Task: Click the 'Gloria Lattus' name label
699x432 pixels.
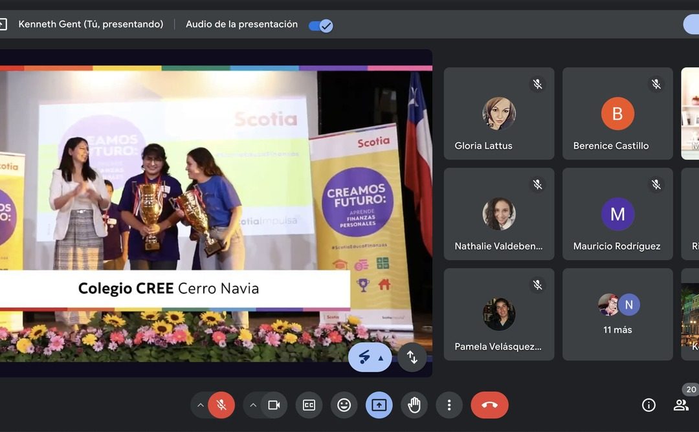Action: (x=483, y=146)
